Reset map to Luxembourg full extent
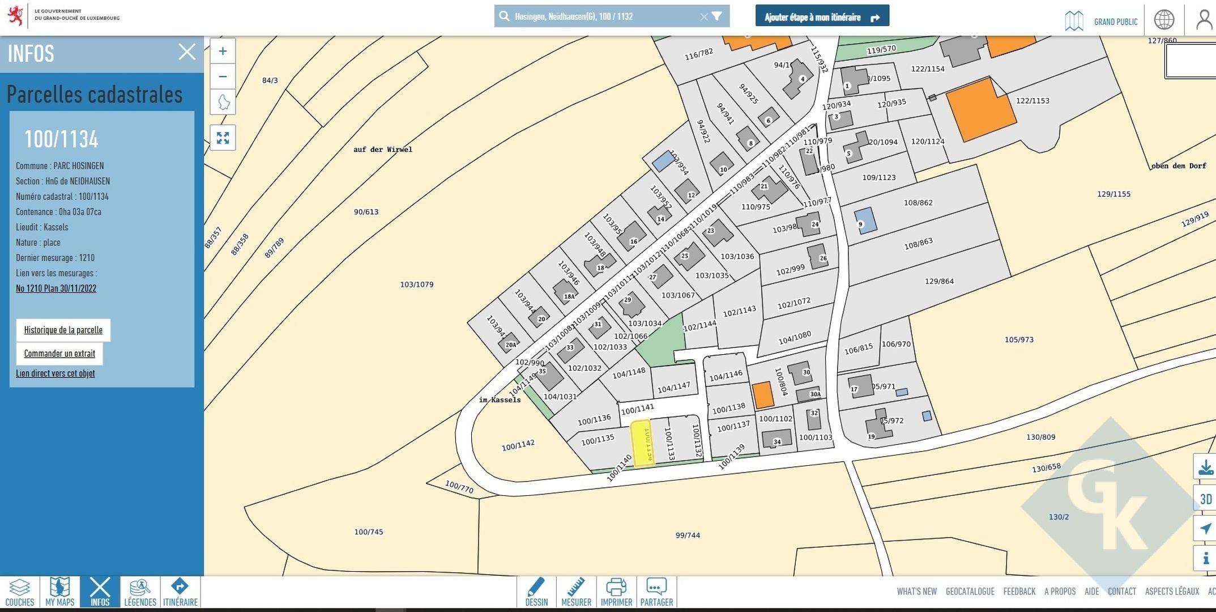1216x612 pixels. [223, 103]
